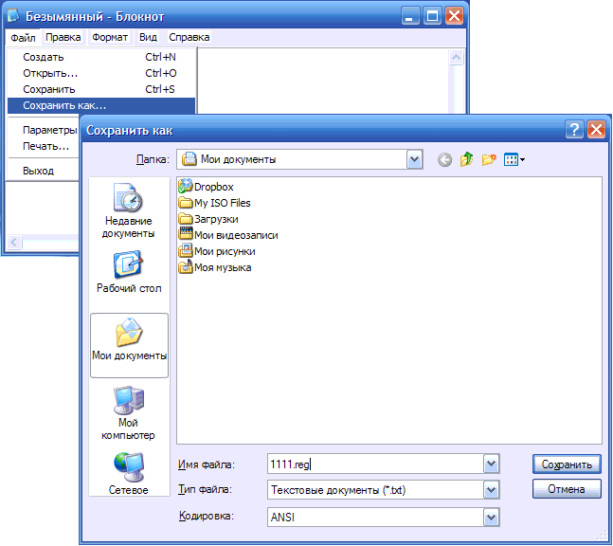This screenshot has height=546, width=613.
Task: Choose Сохранить как... menu entry
Action: 101,105
